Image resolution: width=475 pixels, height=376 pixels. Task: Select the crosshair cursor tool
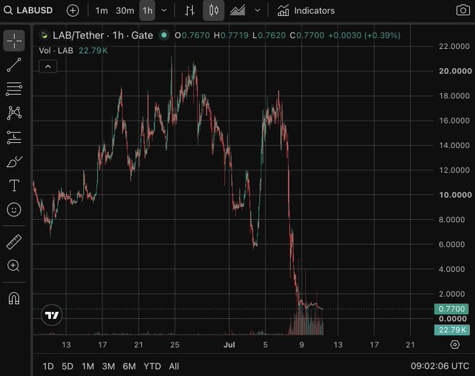click(14, 40)
